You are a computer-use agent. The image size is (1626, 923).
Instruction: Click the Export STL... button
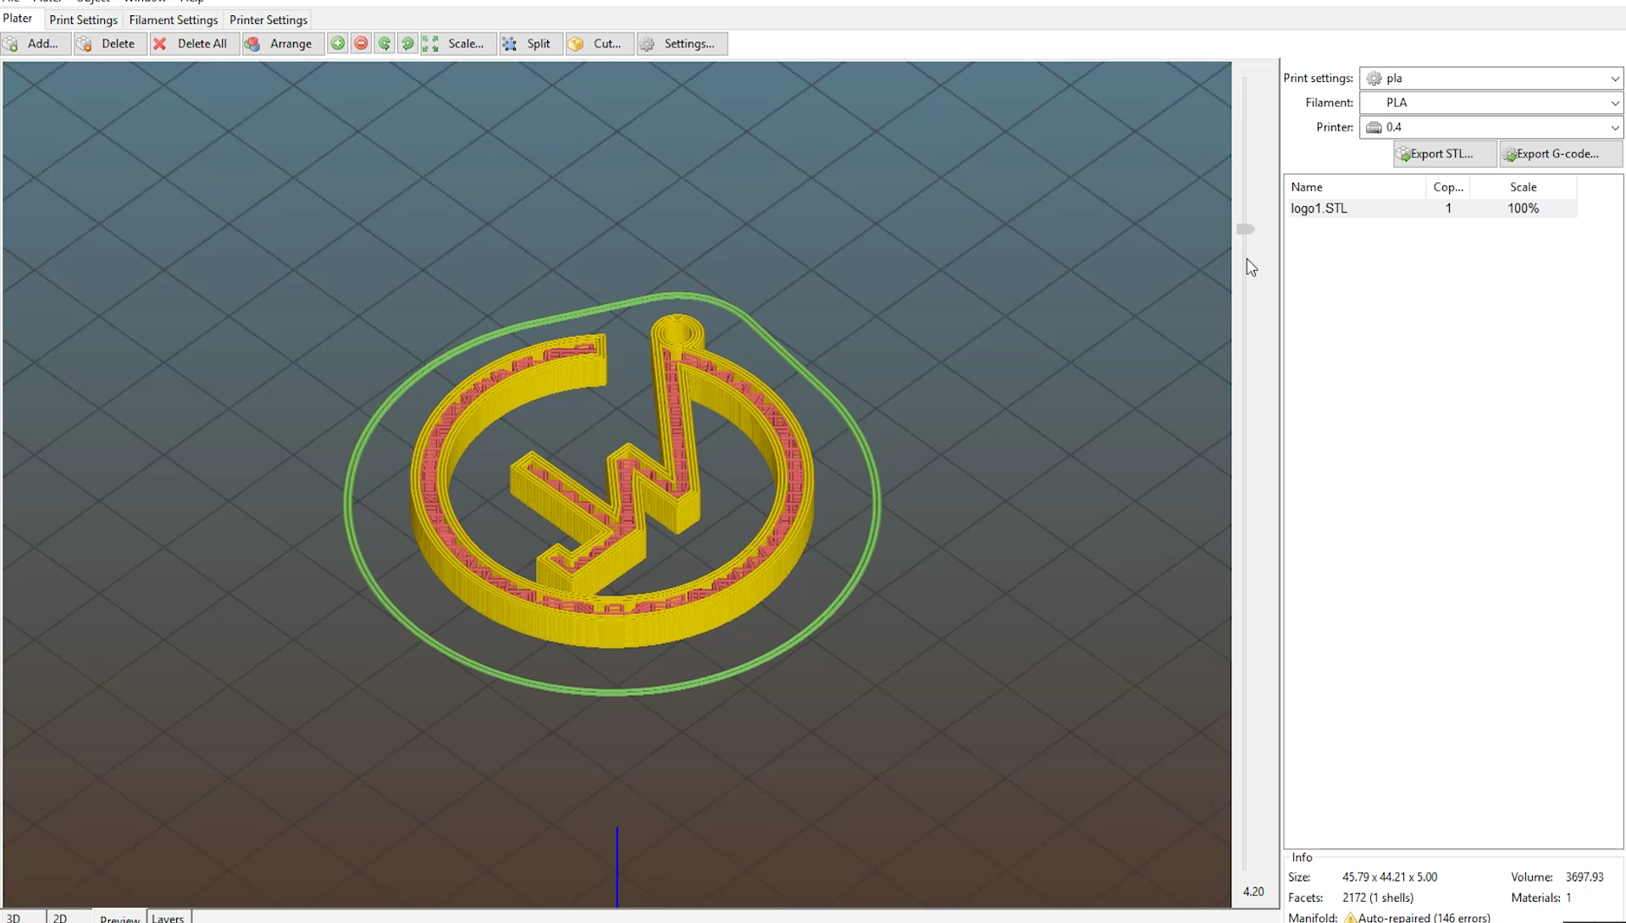coord(1445,154)
